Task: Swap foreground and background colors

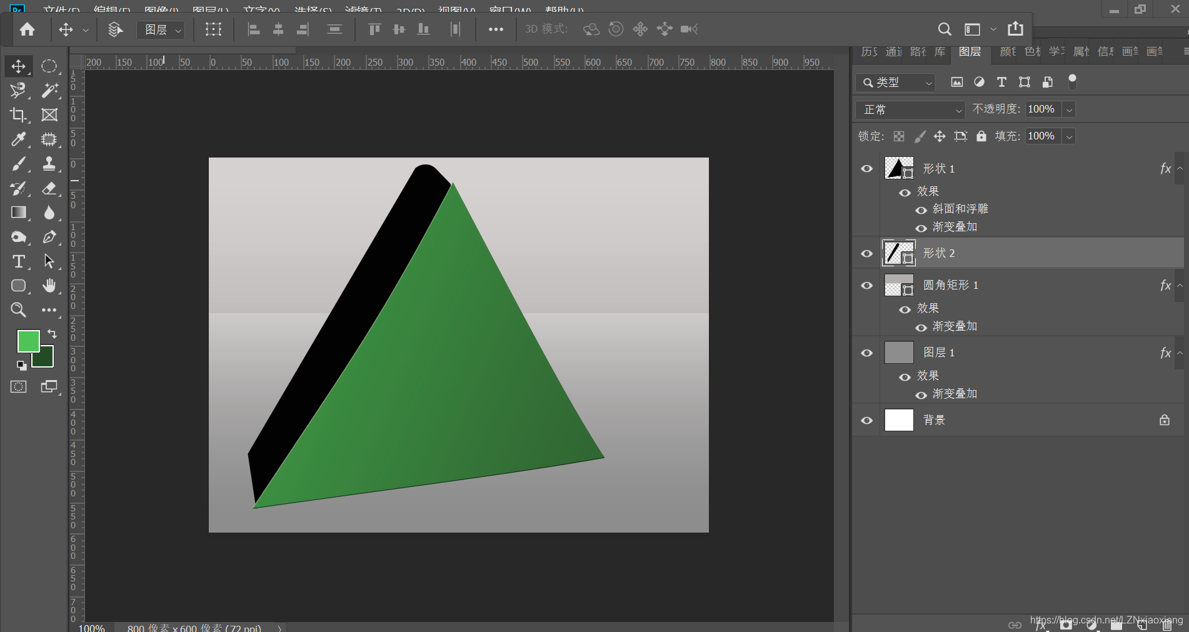Action: click(x=52, y=334)
